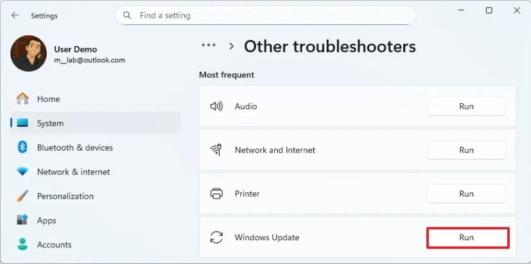Click the back arrow in Settings
Image resolution: width=531 pixels, height=264 pixels.
click(15, 15)
